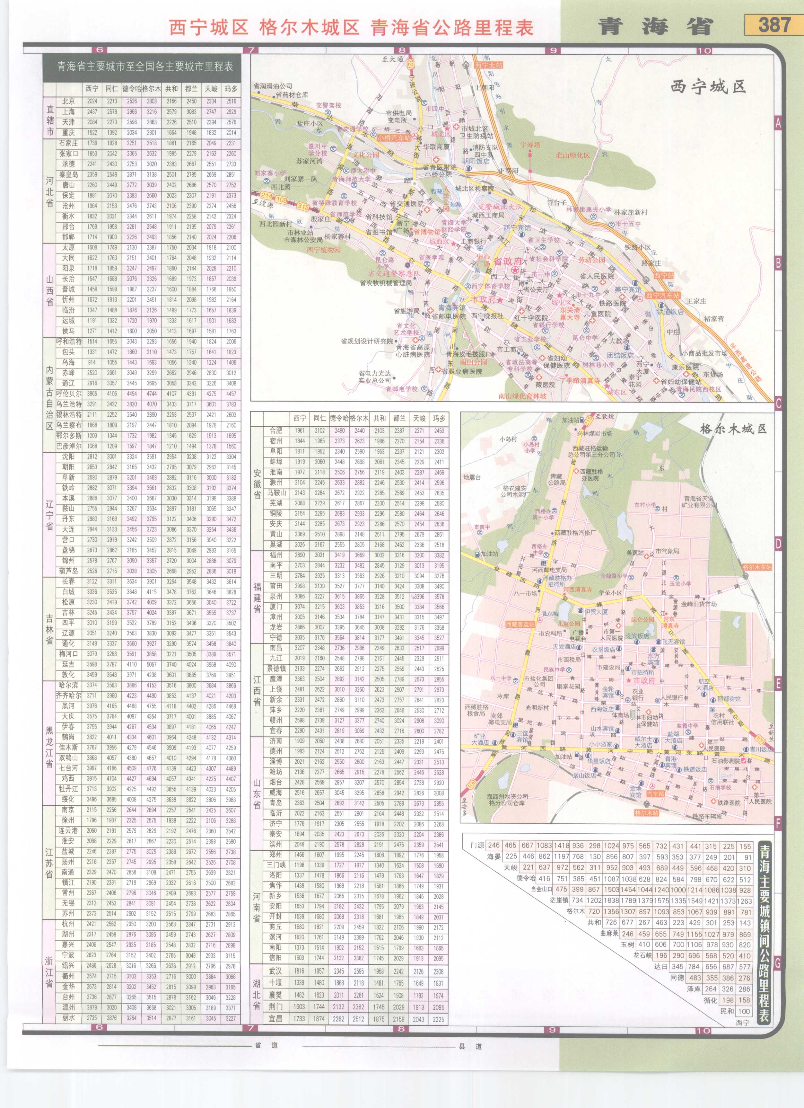Click the 格尔木城区 map title
804x1108 pixels.
(x=733, y=429)
